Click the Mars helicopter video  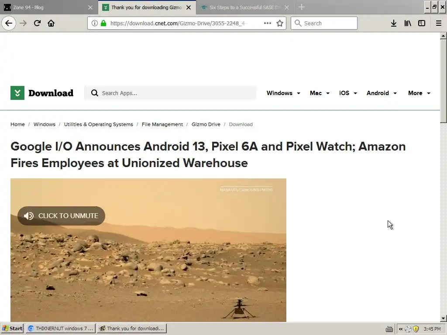(x=148, y=250)
